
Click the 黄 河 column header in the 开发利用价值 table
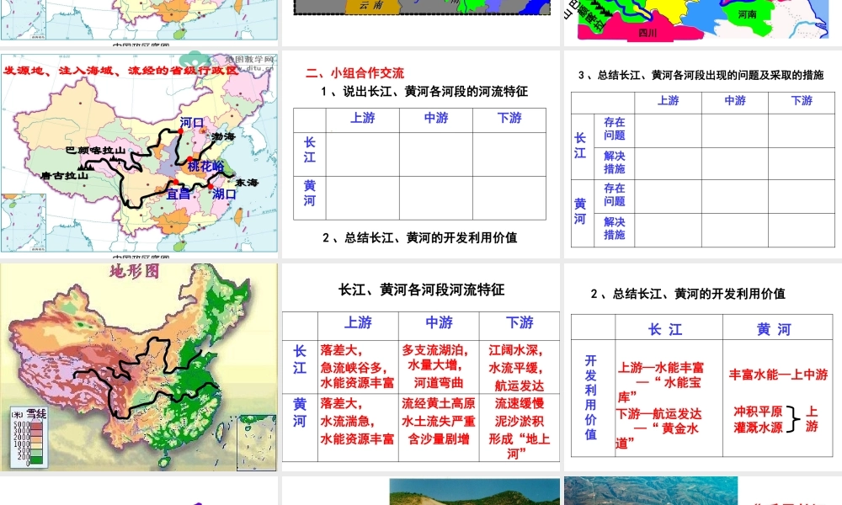[774, 329]
